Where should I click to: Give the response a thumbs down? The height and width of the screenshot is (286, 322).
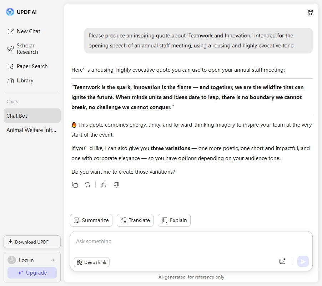click(x=116, y=185)
